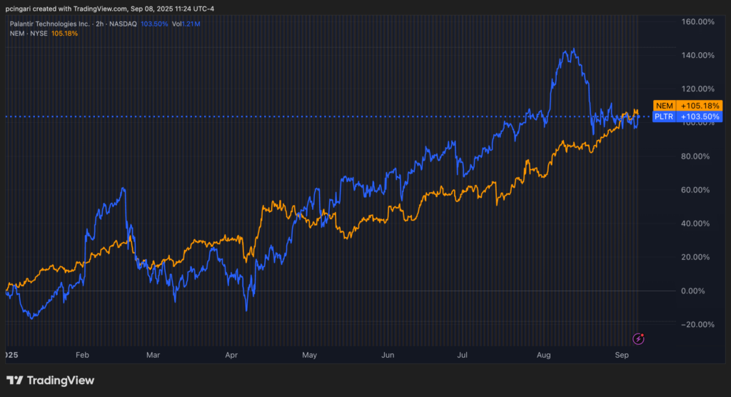
Task: Click the TradingView logo at bottom
Action: click(x=51, y=380)
